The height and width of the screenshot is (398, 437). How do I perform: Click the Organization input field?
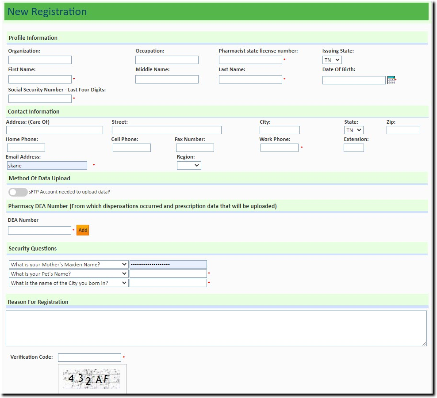coord(40,60)
